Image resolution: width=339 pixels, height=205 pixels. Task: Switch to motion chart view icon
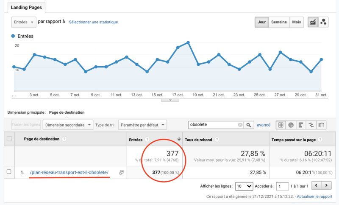point(324,22)
